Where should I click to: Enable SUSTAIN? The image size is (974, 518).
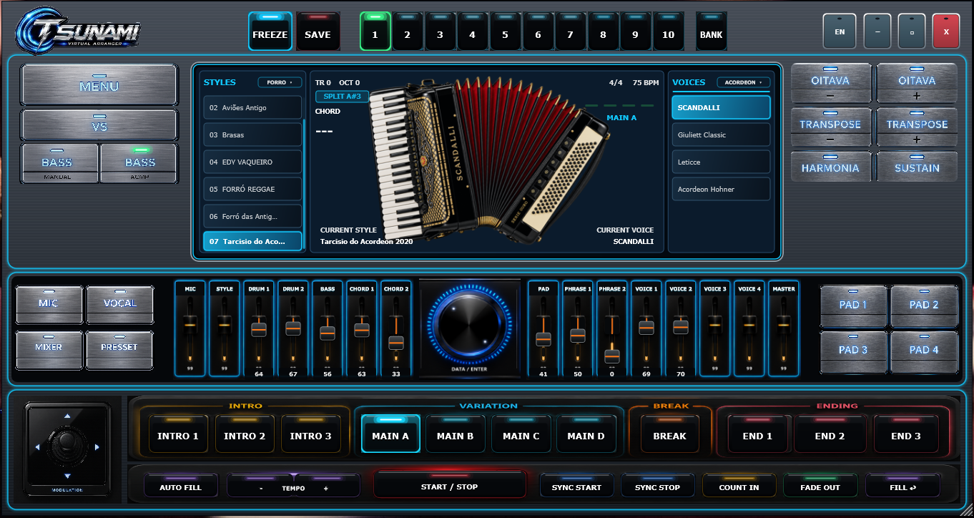point(917,166)
